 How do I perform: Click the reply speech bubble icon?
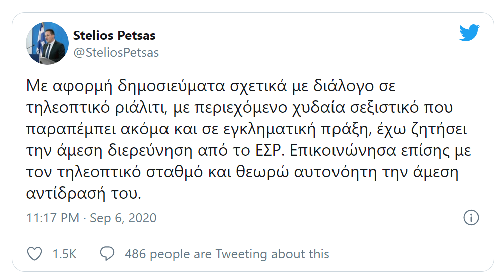[107, 254]
